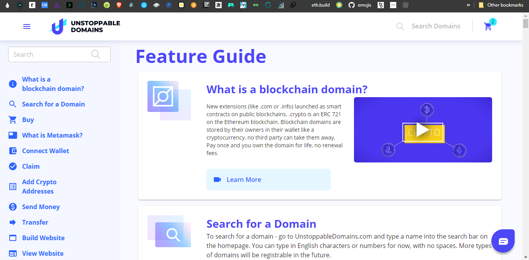
Task: Focus the Search Domains field in header
Action: (436, 26)
